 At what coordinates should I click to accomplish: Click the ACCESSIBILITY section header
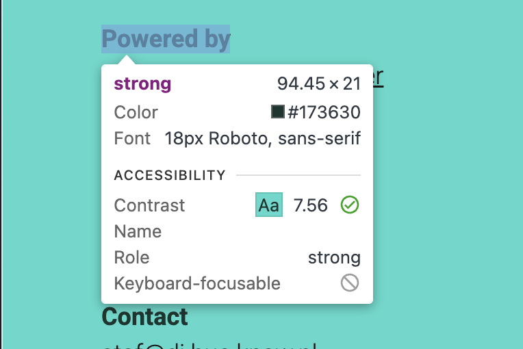pos(170,176)
